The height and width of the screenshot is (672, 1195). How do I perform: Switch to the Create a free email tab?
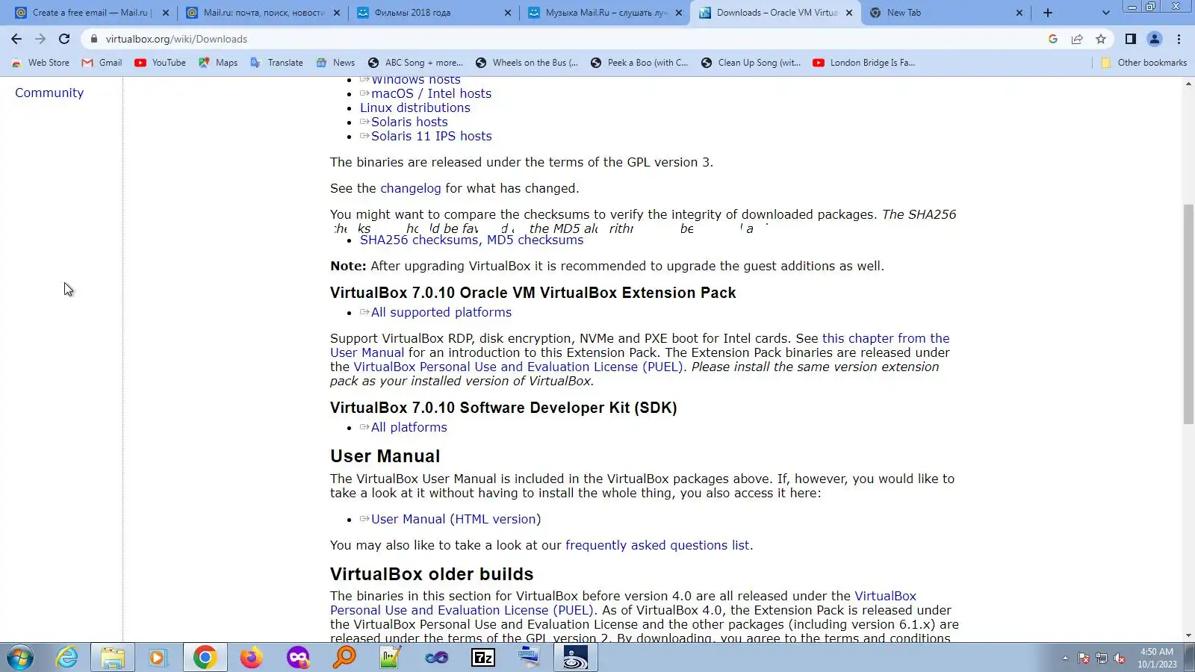(93, 13)
